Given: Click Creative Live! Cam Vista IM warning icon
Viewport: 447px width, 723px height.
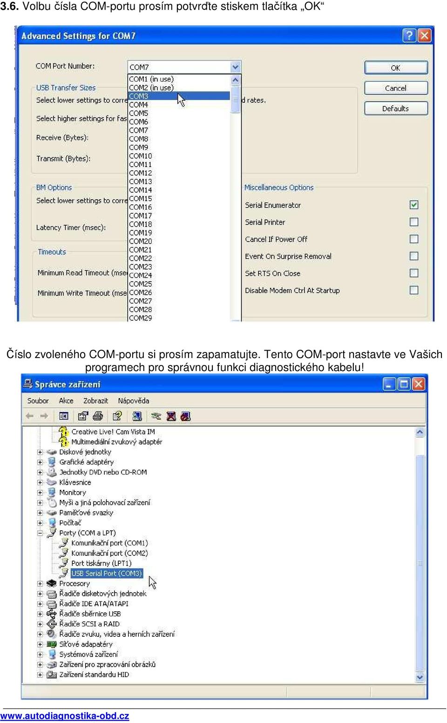Looking at the screenshot, I should click(x=64, y=432).
